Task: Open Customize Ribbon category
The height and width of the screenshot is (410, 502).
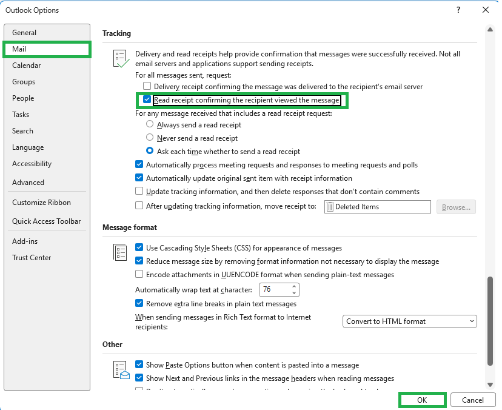Action: pos(47,203)
